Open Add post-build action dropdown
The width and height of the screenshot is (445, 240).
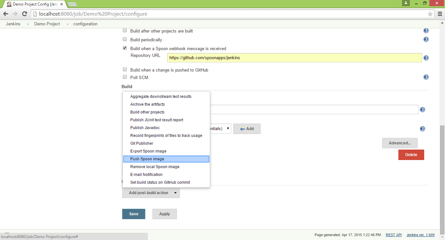point(151,193)
